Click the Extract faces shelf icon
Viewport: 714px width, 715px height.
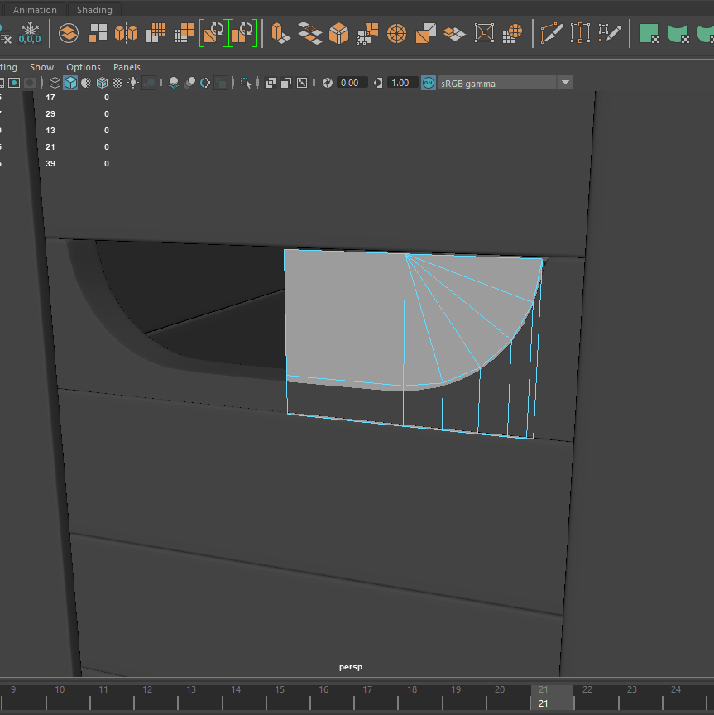[98, 33]
